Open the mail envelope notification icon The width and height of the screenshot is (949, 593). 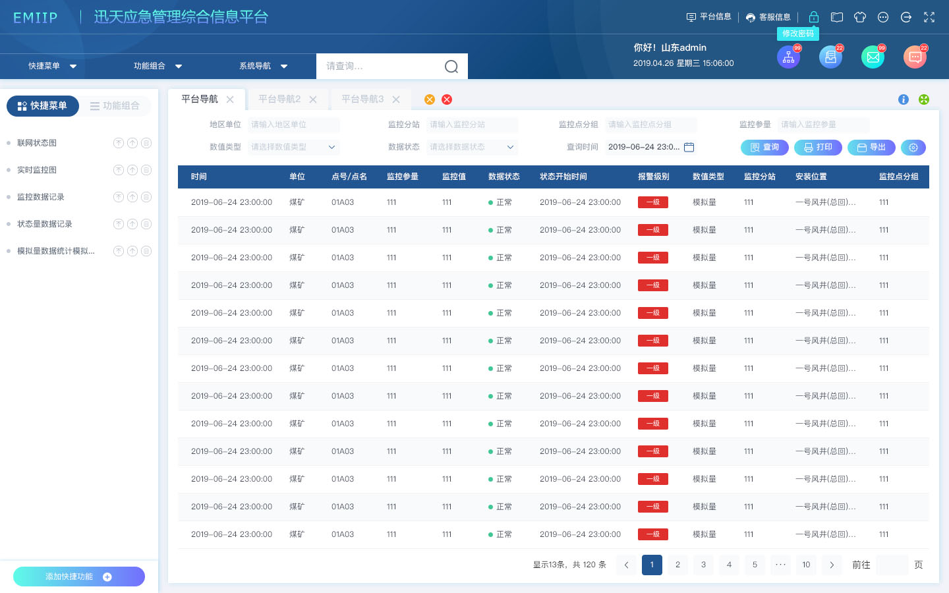point(873,57)
